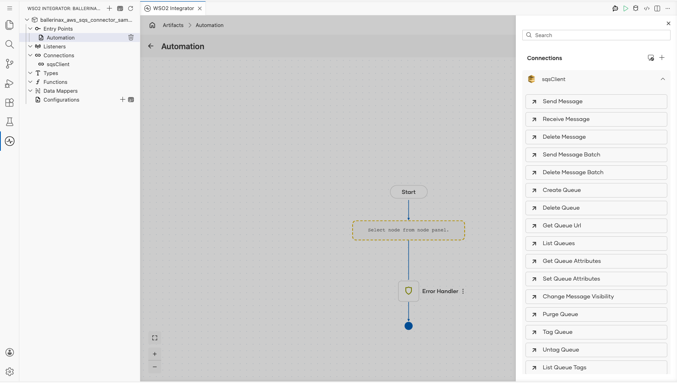677x383 pixels.
Task: Collapse the Listeners tree node
Action: (x=30, y=46)
